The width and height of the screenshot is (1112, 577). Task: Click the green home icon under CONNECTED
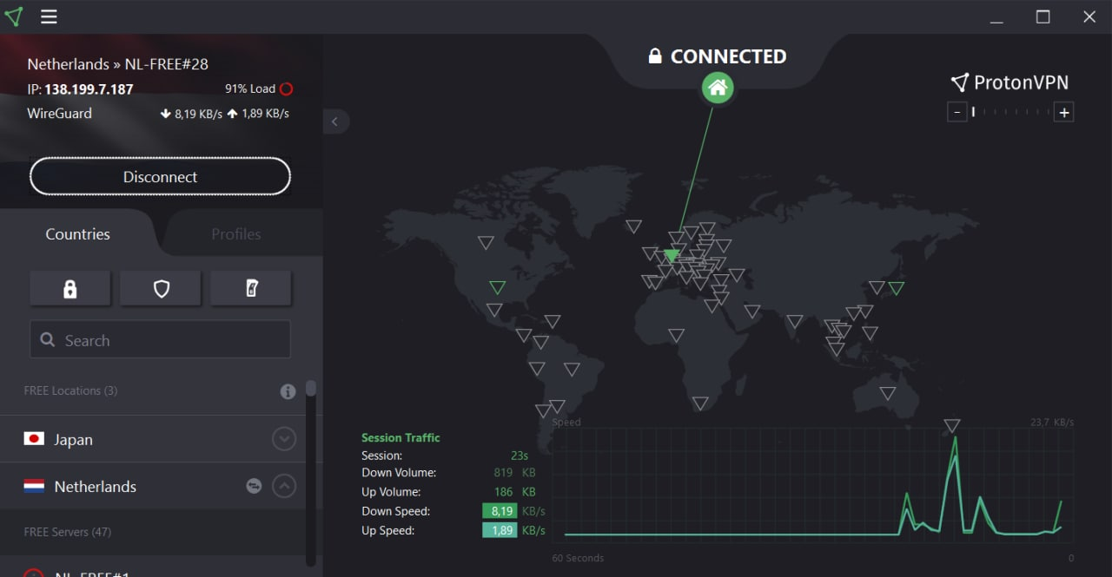[718, 87]
